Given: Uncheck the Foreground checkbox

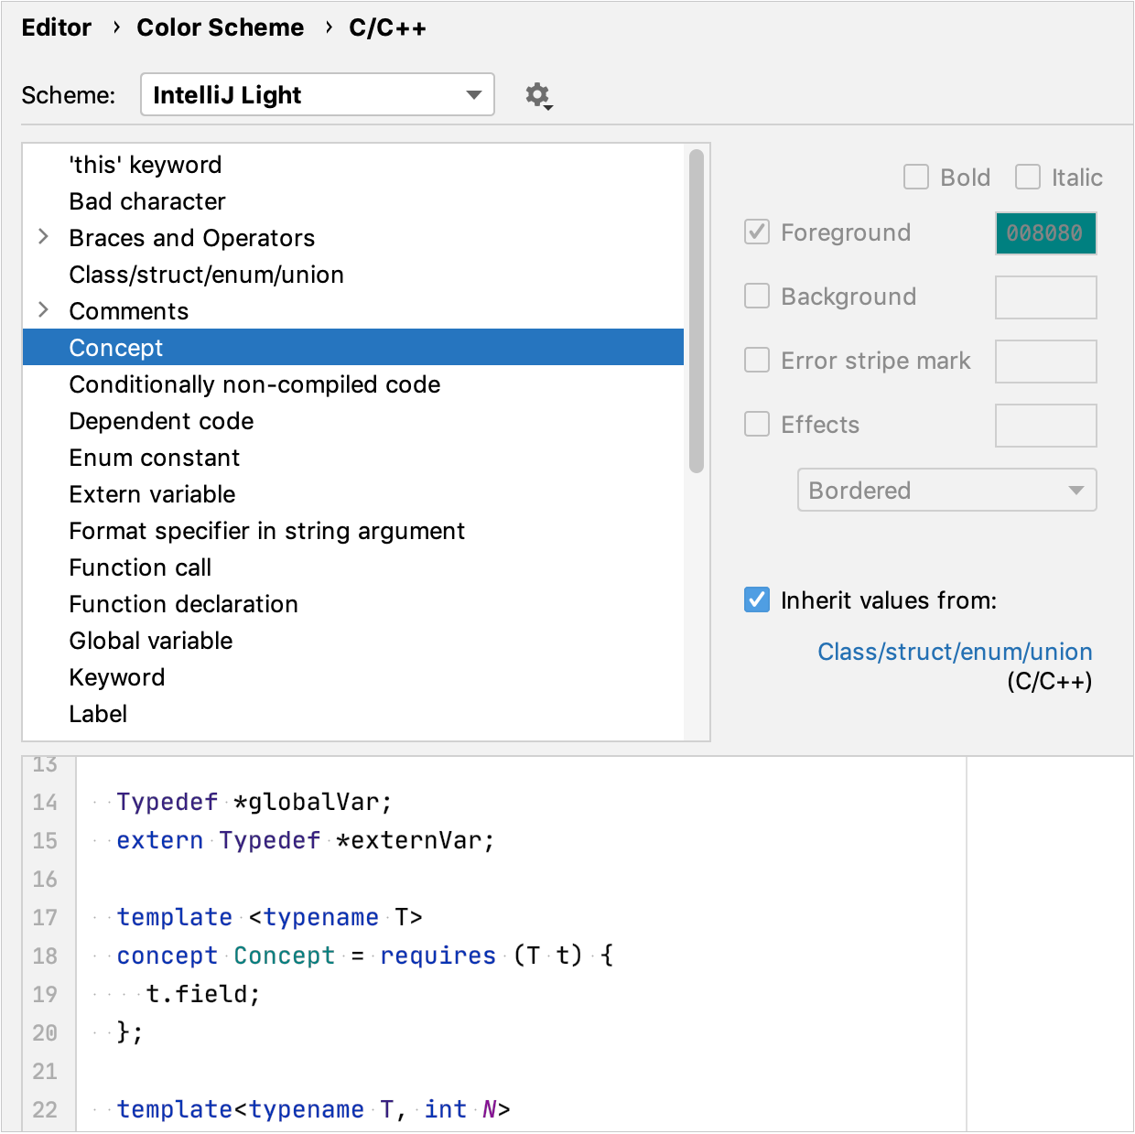Looking at the screenshot, I should click(756, 232).
